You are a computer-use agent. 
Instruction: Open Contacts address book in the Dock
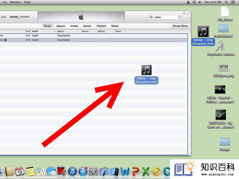[x=10, y=171]
